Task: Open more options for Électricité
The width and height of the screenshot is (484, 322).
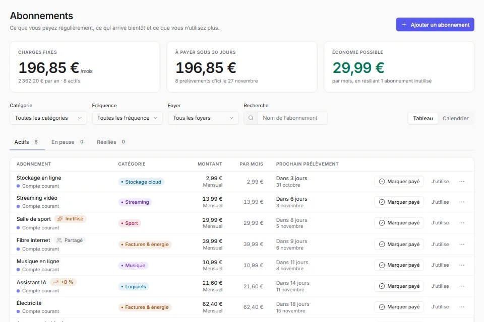Action: pos(462,307)
